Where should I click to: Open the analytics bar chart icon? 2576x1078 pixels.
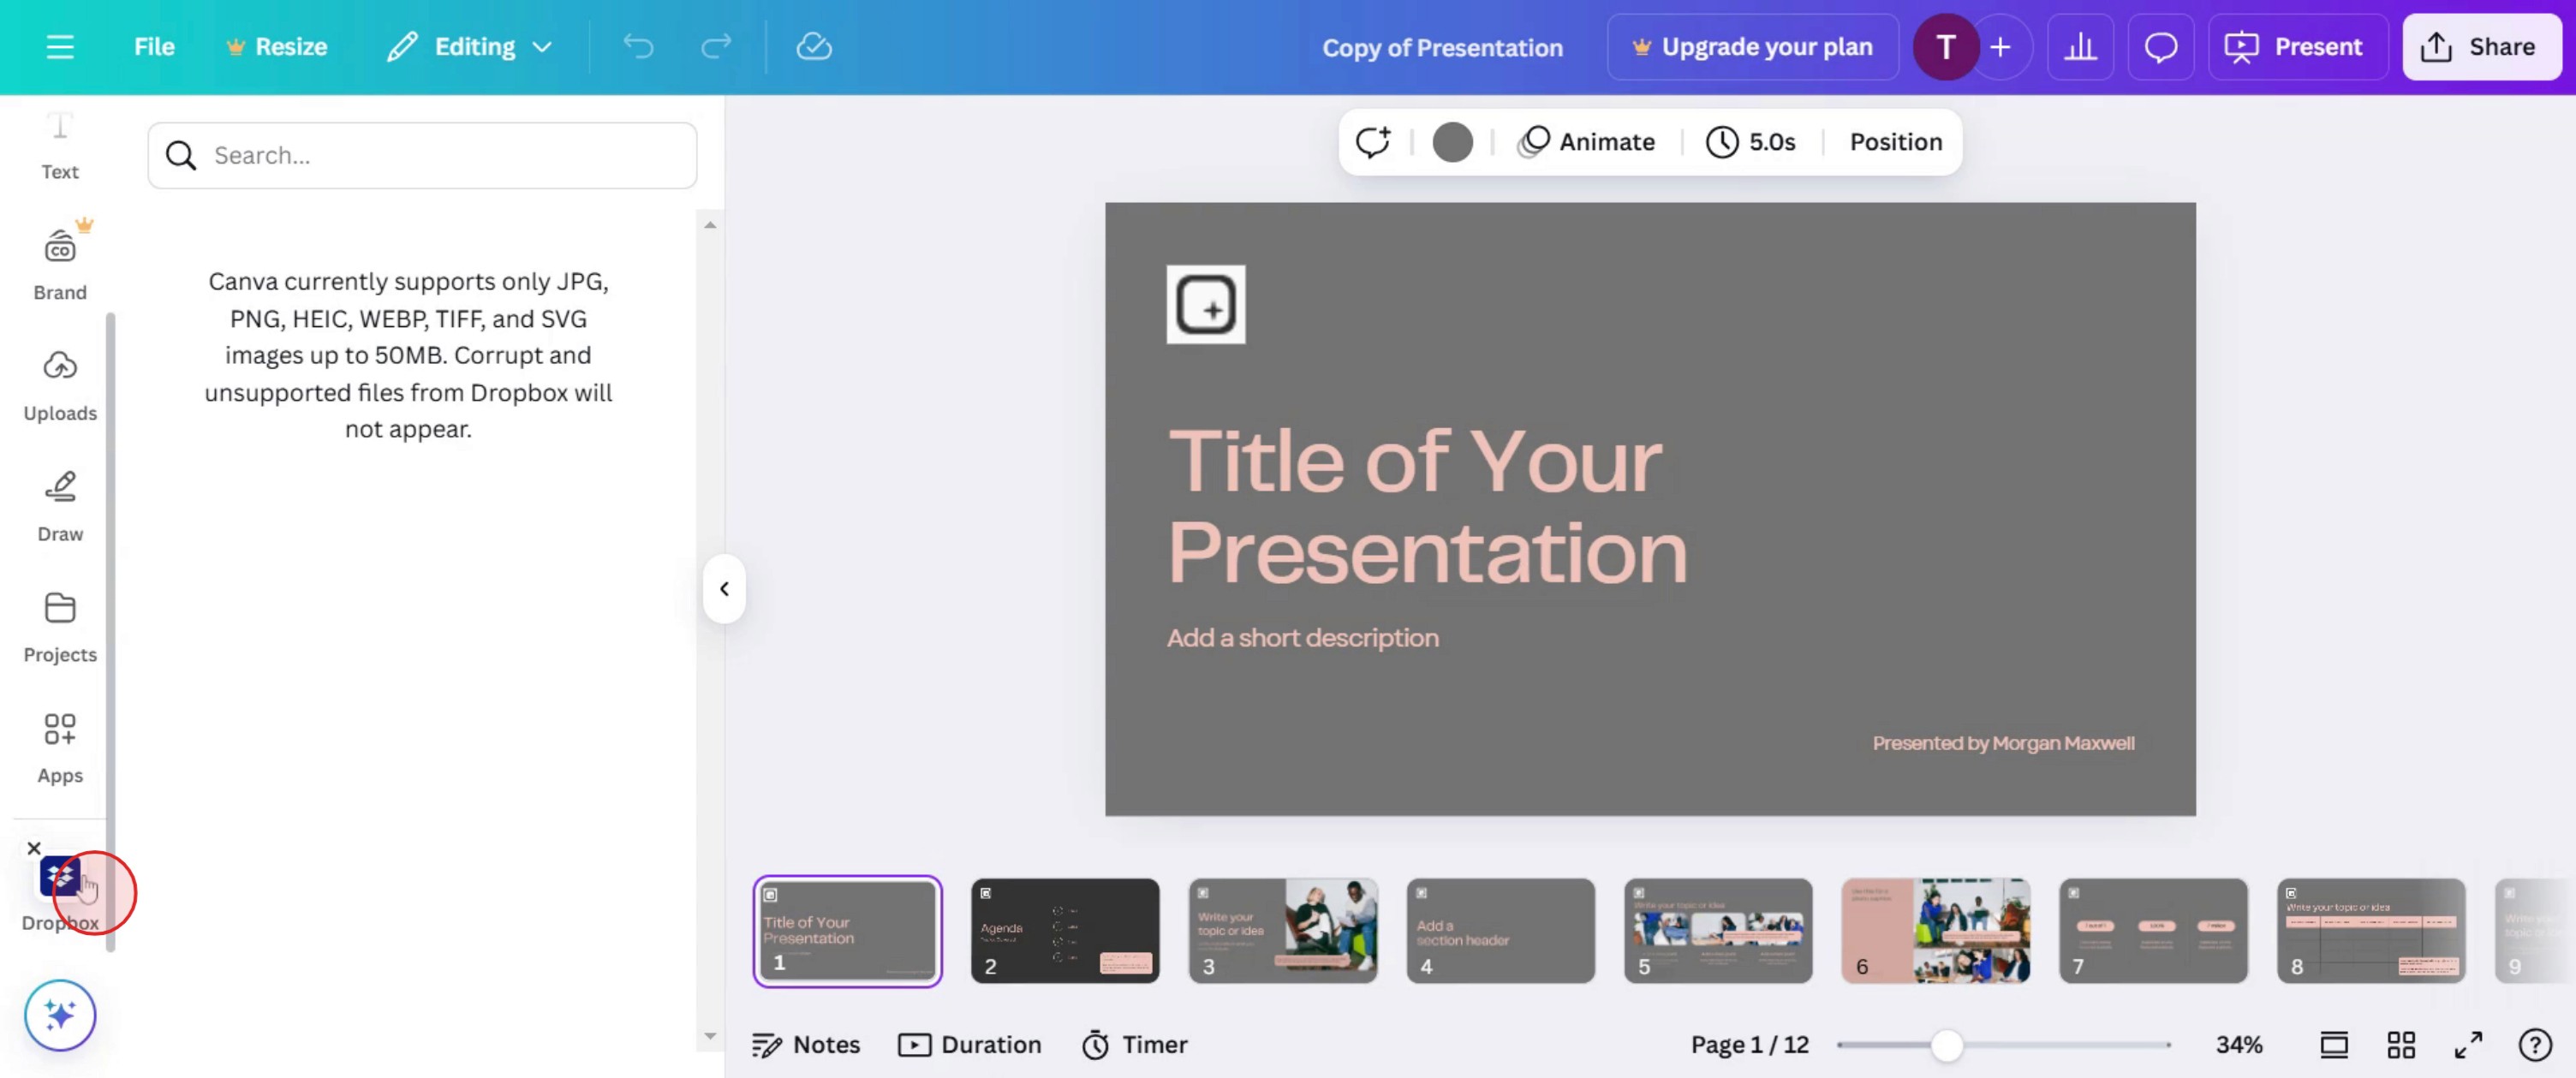coord(2080,47)
